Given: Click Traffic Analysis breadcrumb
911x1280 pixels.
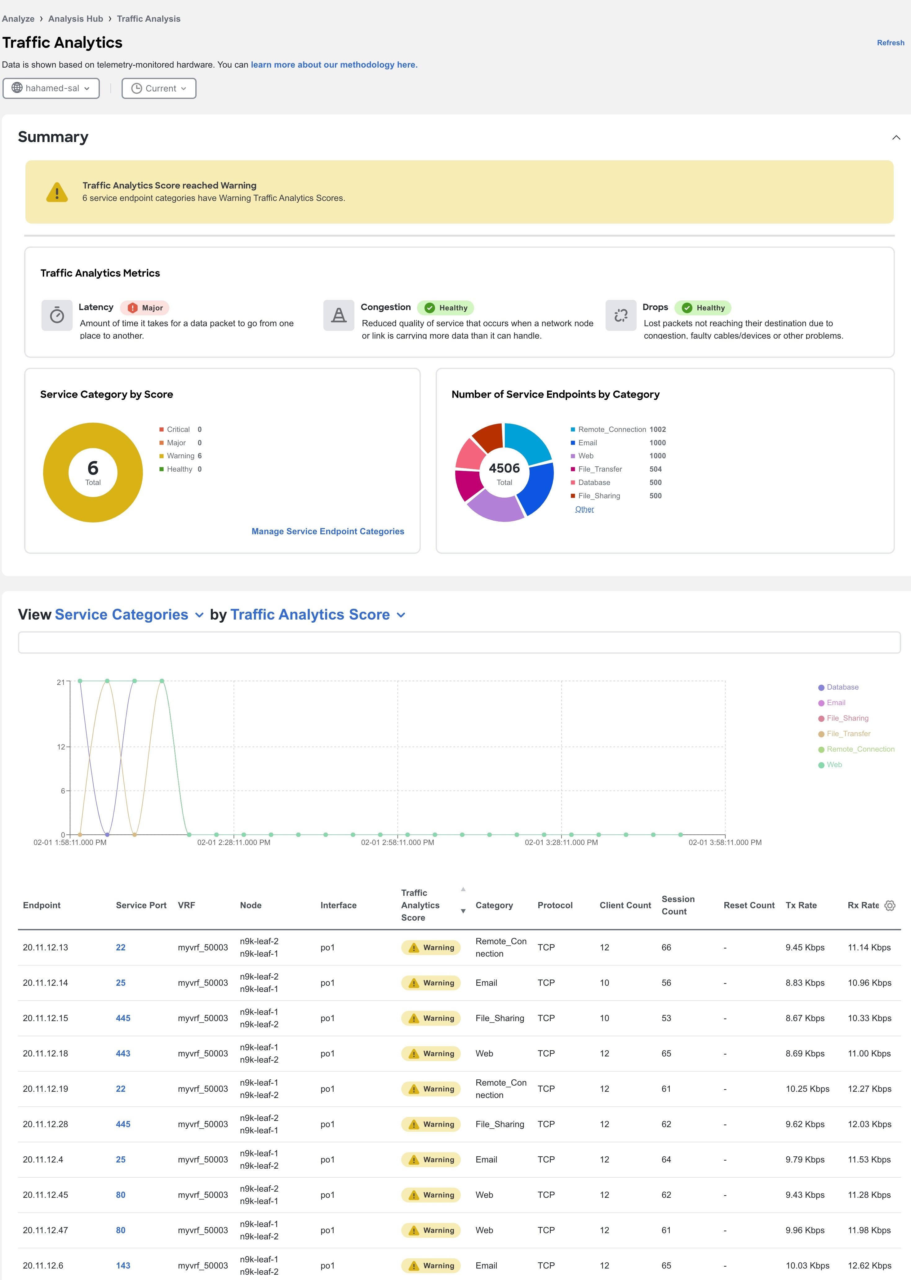Looking at the screenshot, I should (149, 19).
